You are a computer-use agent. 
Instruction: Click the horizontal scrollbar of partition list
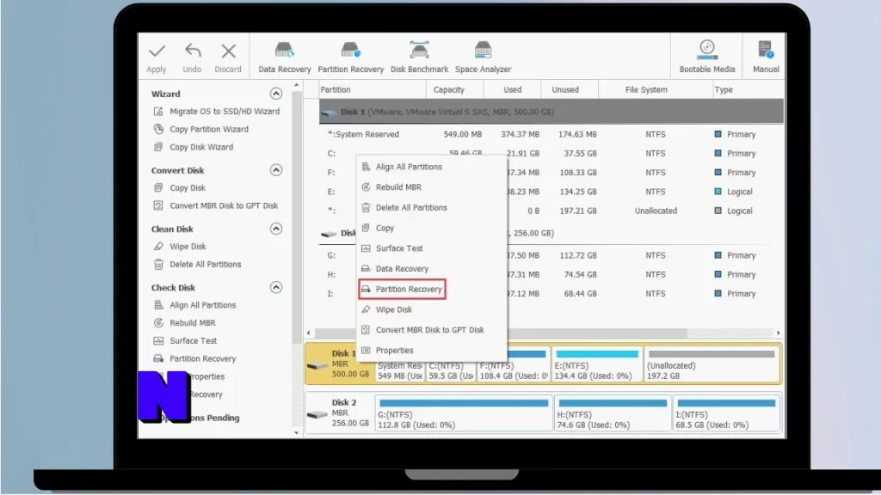[x=502, y=333]
